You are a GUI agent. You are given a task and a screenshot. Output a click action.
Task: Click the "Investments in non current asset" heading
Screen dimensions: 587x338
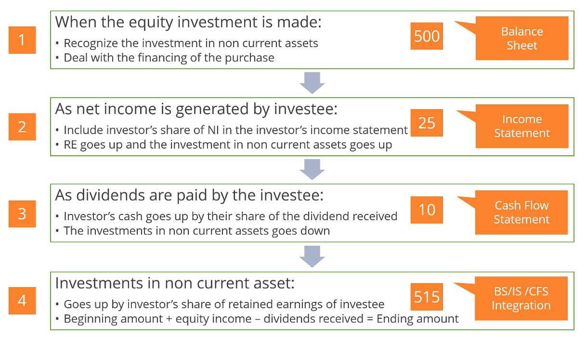(175, 283)
